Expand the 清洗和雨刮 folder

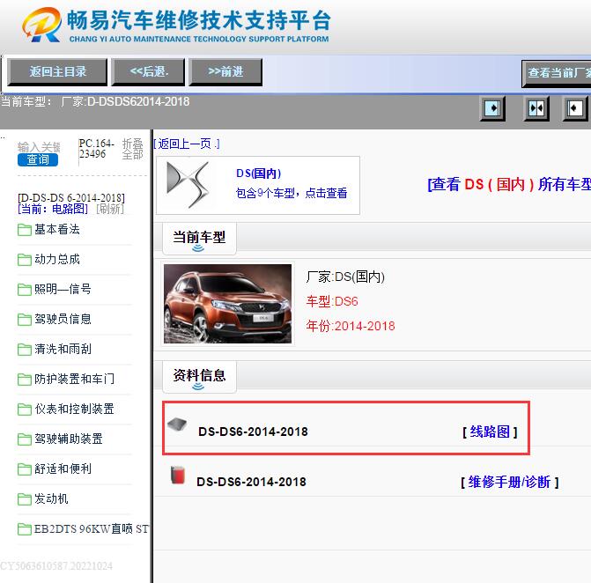tap(63, 349)
